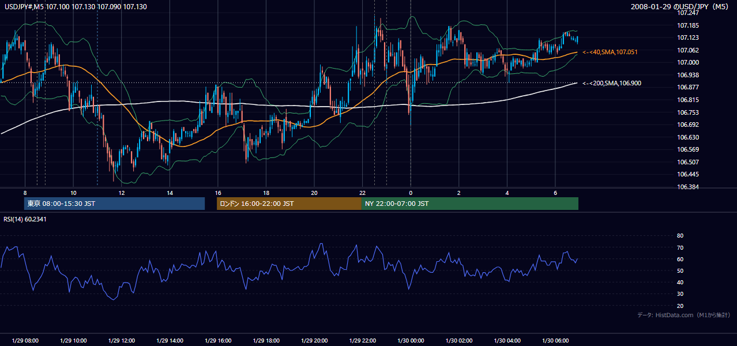Select the 東京 08:00-15:30 JST session bar
This screenshot has height=346, width=737.
pos(114,204)
